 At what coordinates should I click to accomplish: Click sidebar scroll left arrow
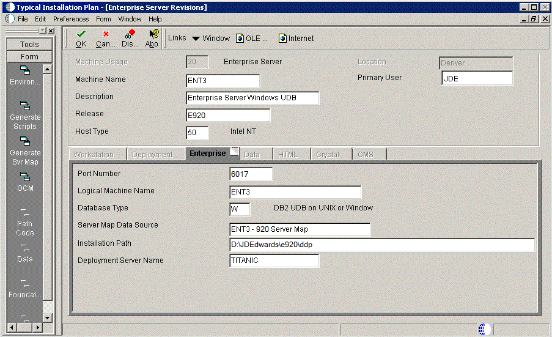[x=12, y=327]
